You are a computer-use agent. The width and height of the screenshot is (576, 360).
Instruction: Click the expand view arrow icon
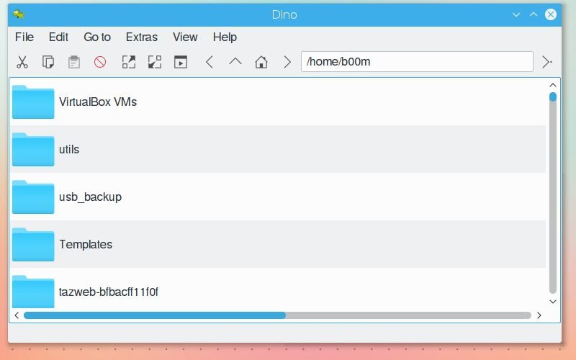coord(129,62)
